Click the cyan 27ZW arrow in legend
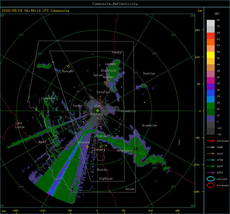The image size is (230, 214). 211,160
